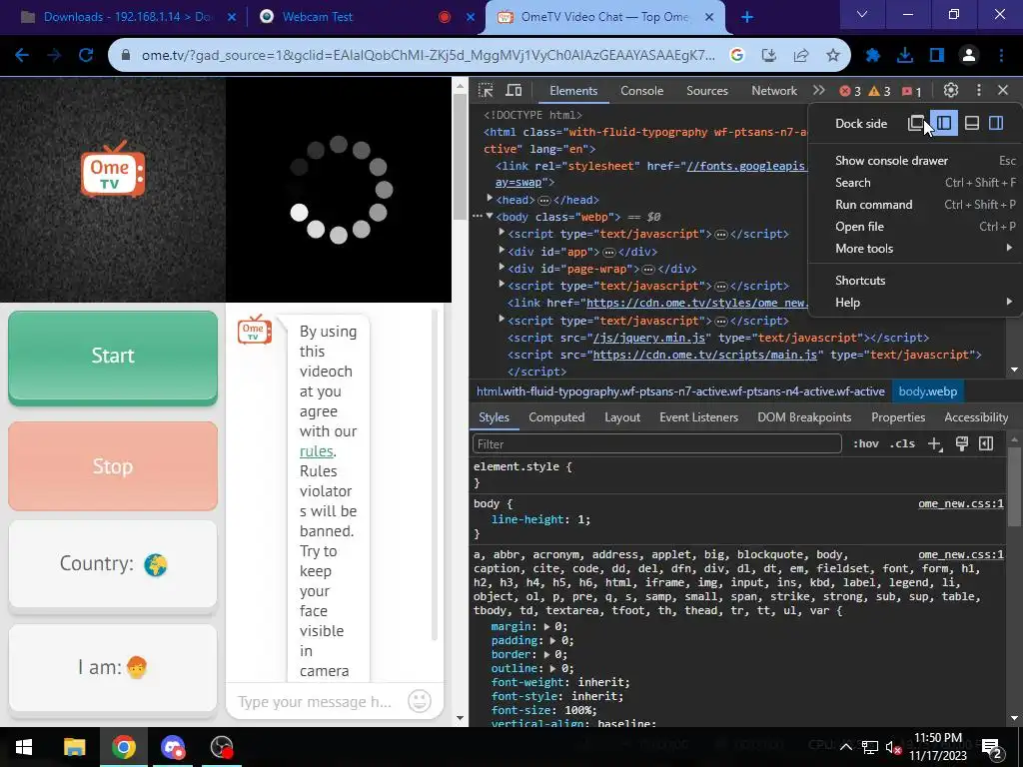Open DevTools settings gear

click(951, 91)
